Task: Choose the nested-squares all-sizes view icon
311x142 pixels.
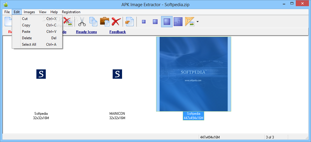Action: [x=178, y=22]
